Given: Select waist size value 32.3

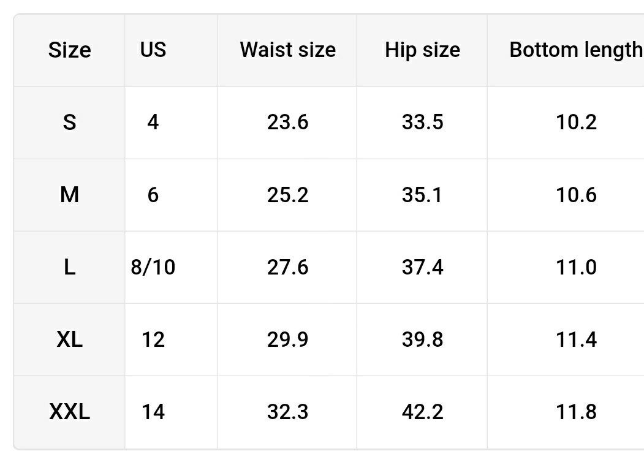Looking at the screenshot, I should click(x=287, y=412).
